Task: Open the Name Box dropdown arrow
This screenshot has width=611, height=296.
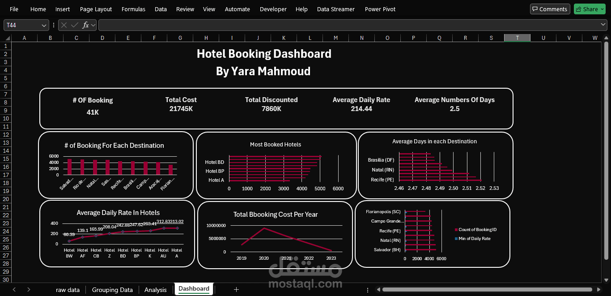Action: 44,25
